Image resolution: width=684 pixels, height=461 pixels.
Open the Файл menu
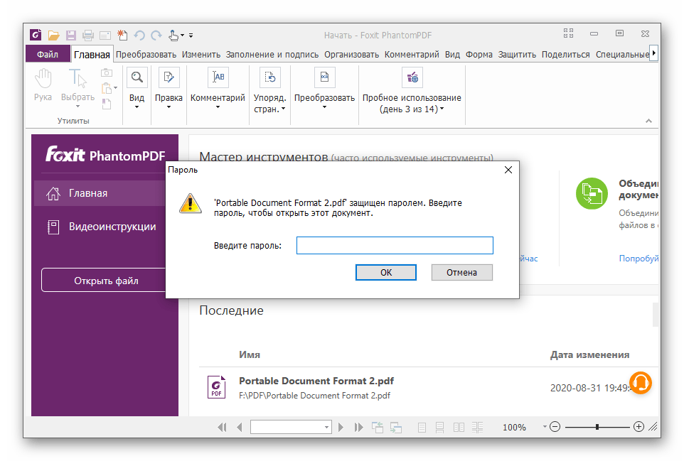[48, 54]
